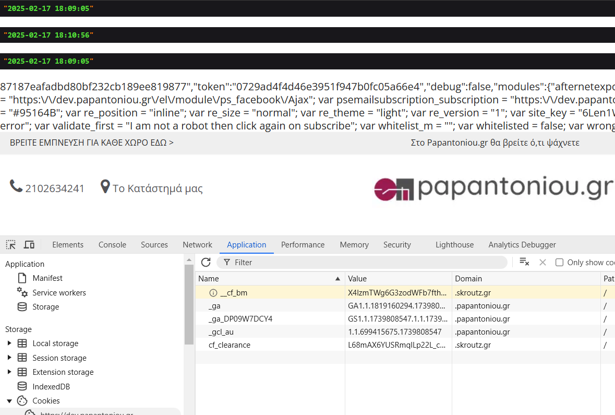Click the .skroutz.gr domain of cf_clearance

pyautogui.click(x=473, y=345)
